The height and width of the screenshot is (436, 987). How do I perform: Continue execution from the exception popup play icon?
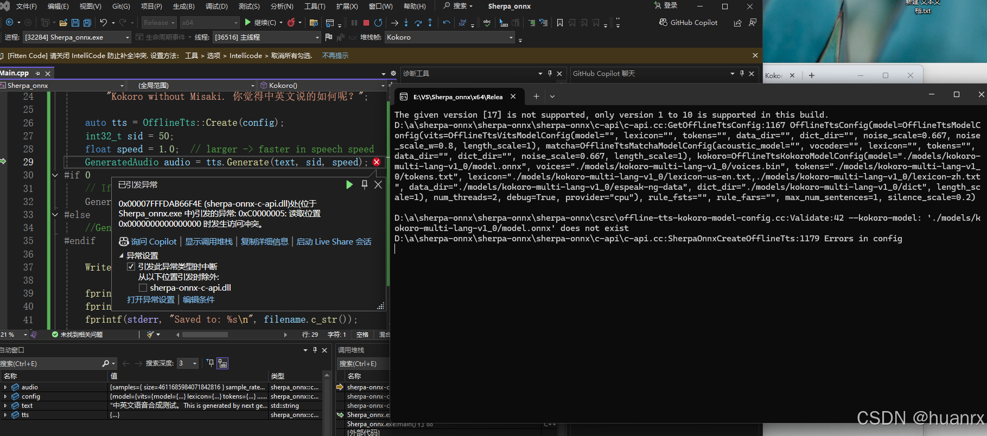[349, 185]
